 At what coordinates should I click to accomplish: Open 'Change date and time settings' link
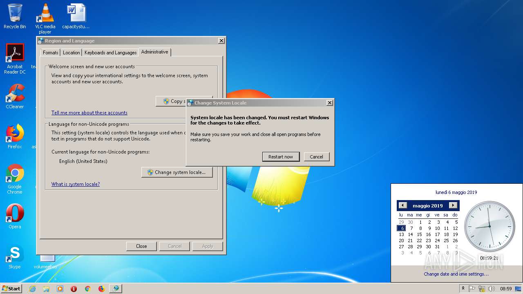(x=456, y=274)
